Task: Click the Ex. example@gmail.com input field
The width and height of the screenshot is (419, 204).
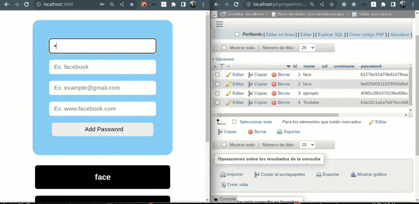Action: point(103,88)
